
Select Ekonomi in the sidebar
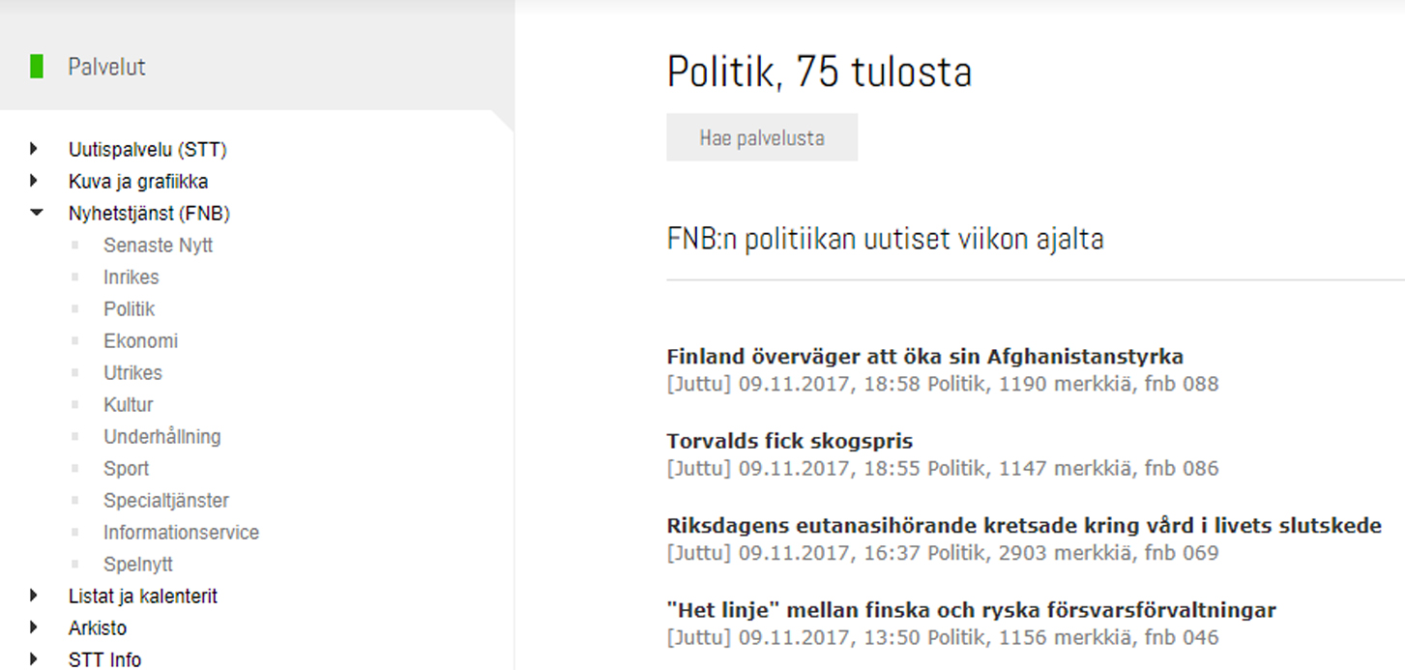(140, 341)
